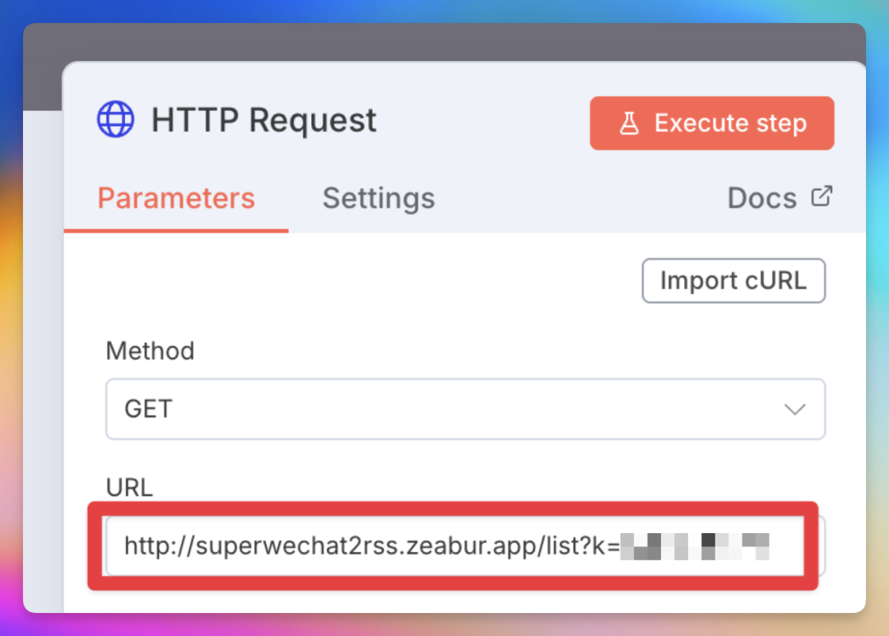Open the GET method combo box
Viewport: 889px width, 636px height.
pos(464,409)
